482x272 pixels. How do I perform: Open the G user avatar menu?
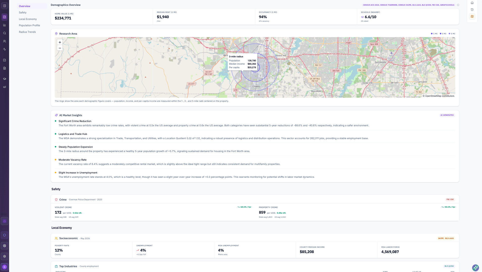[5, 267]
